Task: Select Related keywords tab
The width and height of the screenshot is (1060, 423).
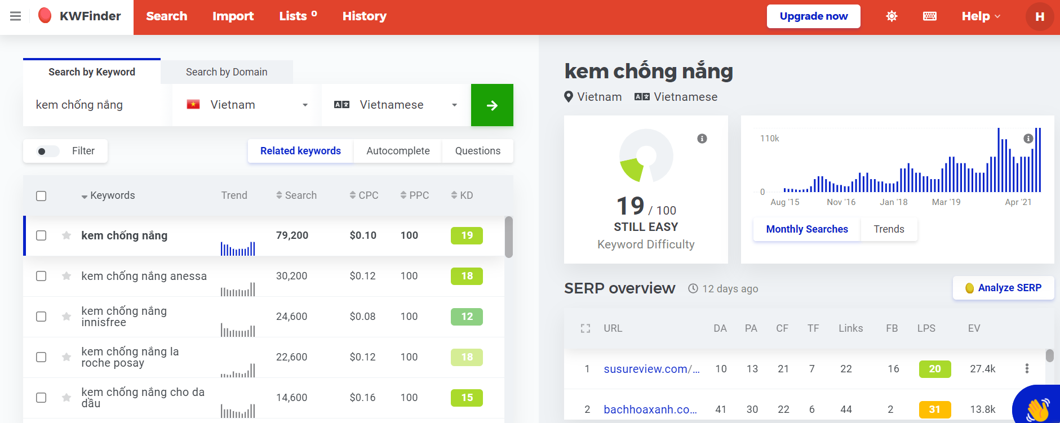Action: (300, 151)
